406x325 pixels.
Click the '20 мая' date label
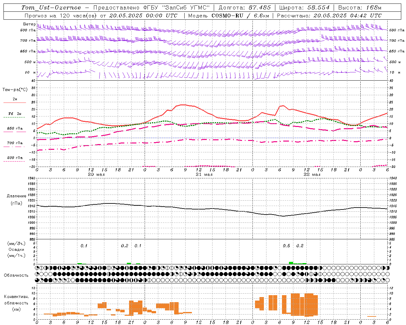pyautogui.click(x=96, y=175)
